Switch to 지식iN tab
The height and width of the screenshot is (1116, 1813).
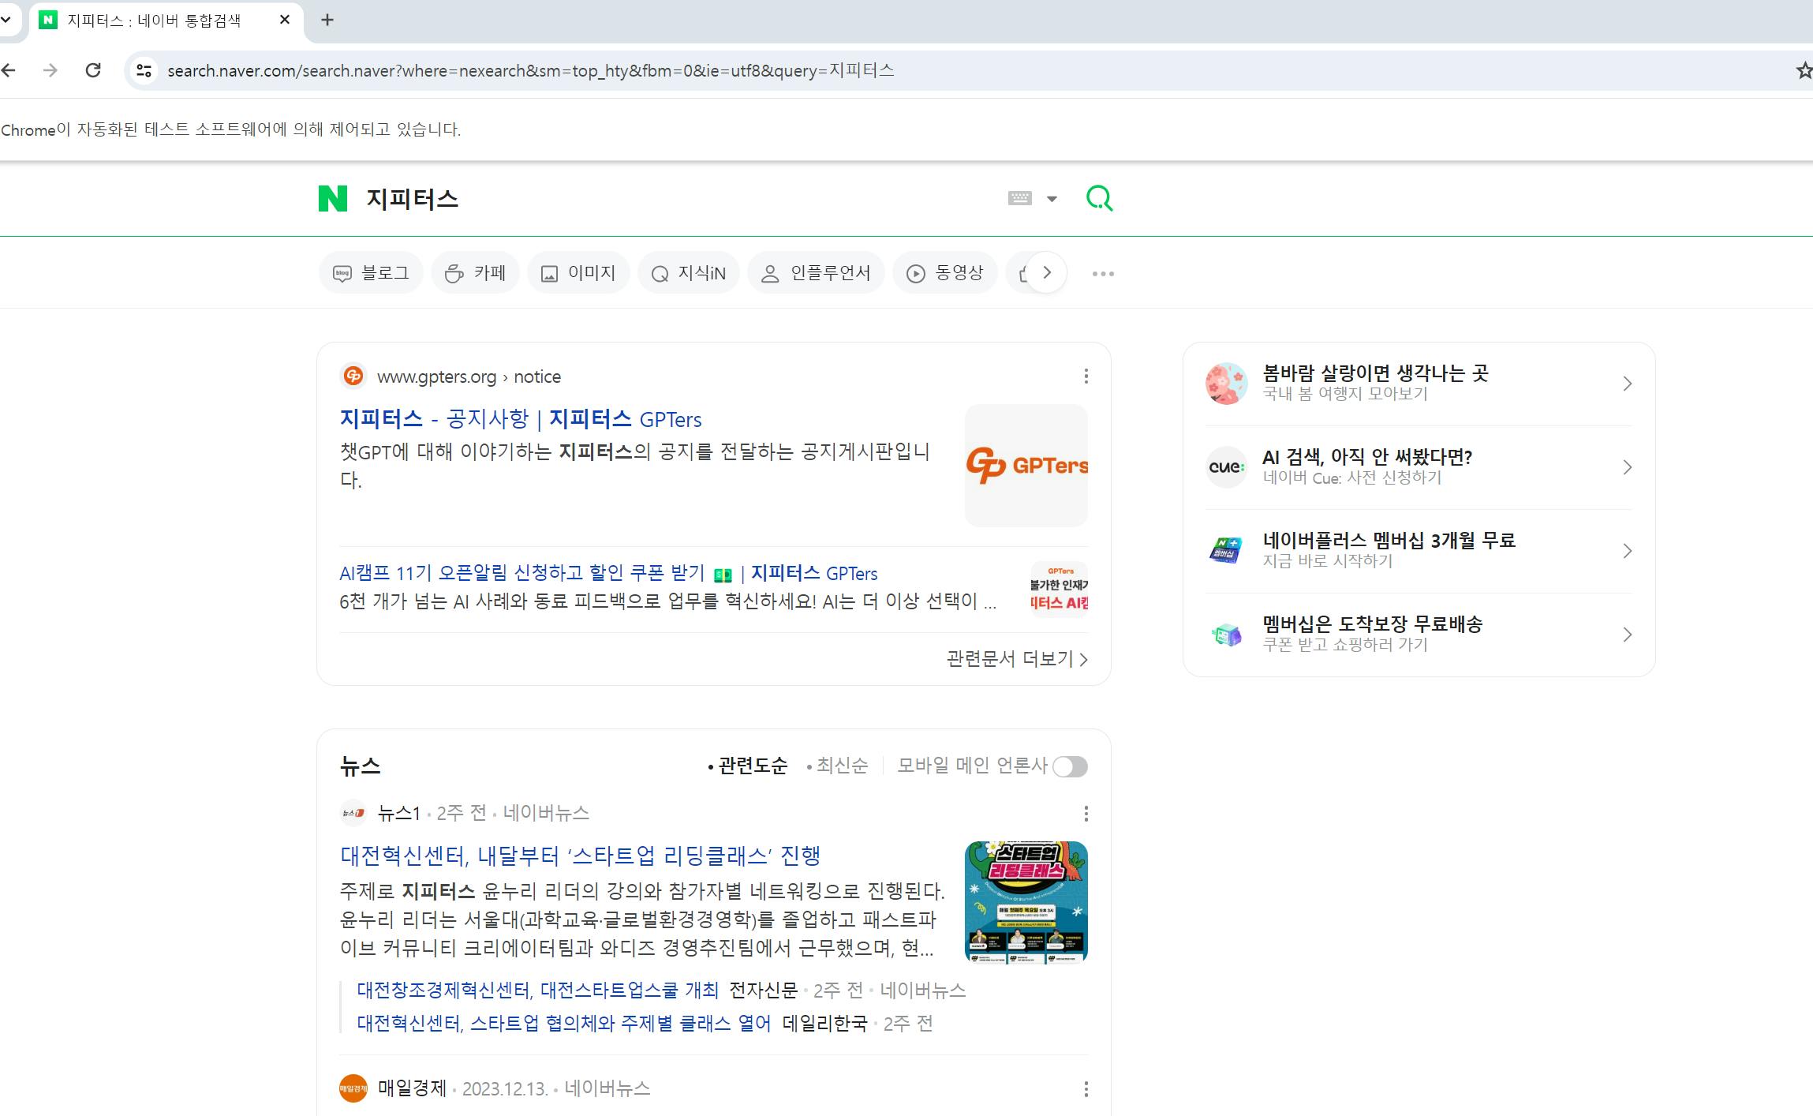688,273
